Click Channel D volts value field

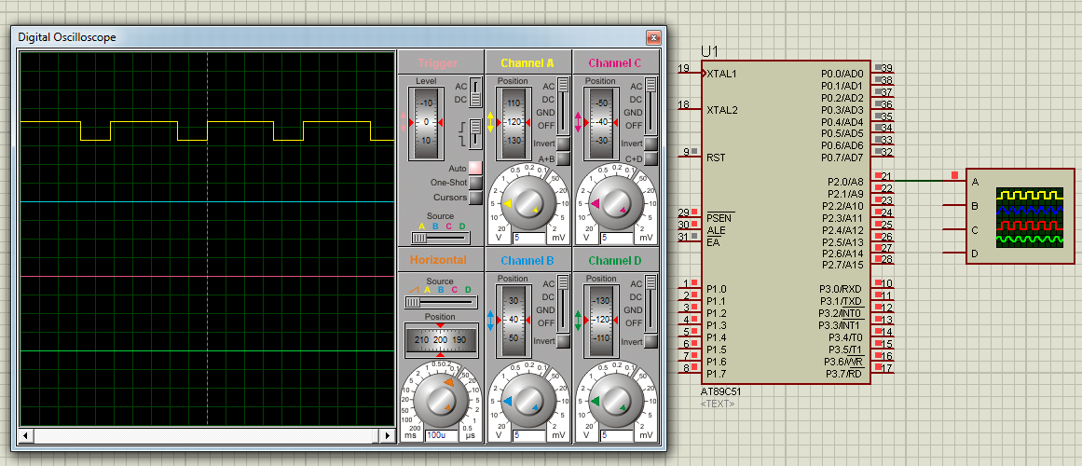click(x=616, y=435)
